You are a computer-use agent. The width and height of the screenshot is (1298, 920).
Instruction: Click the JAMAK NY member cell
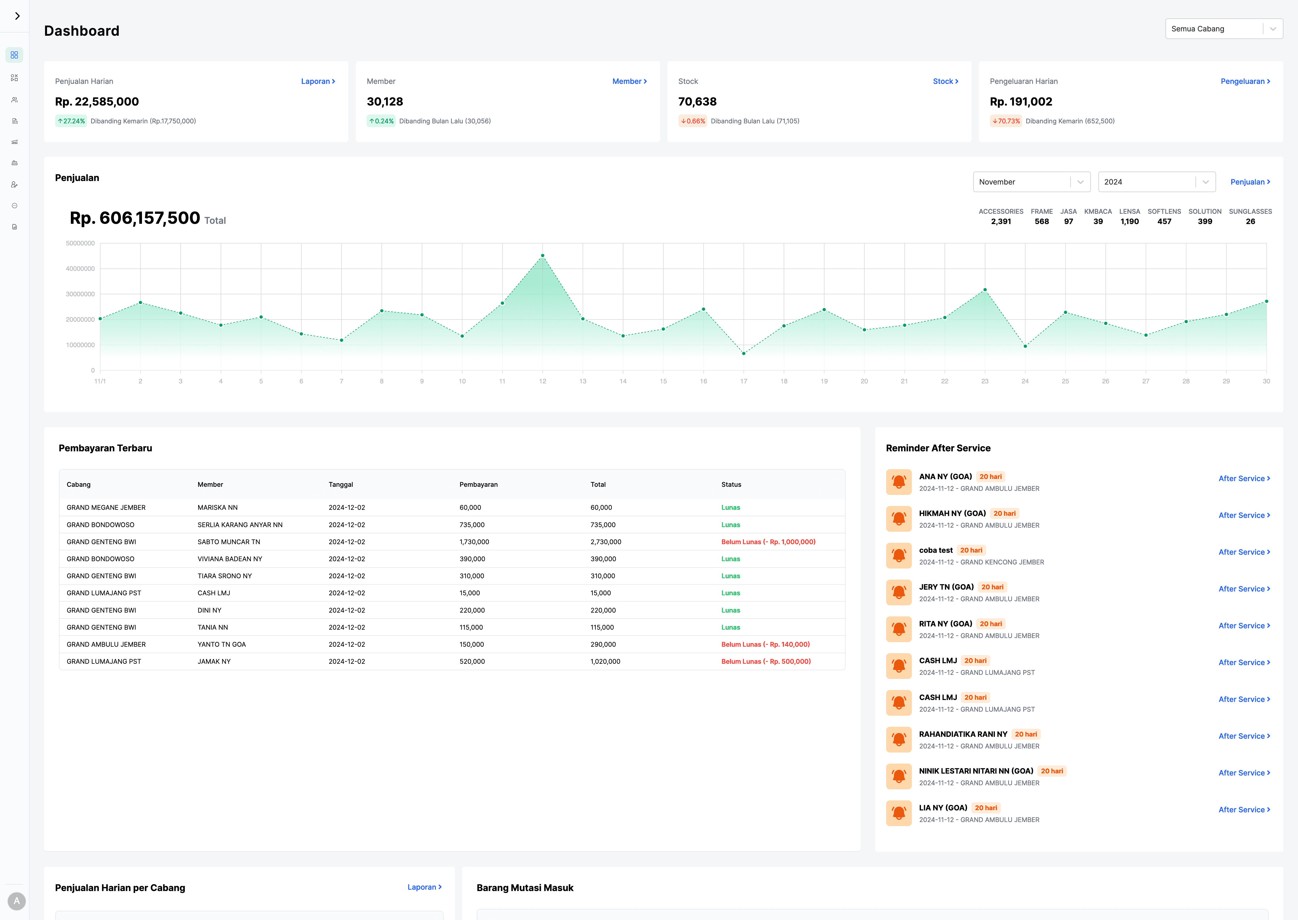coord(214,662)
